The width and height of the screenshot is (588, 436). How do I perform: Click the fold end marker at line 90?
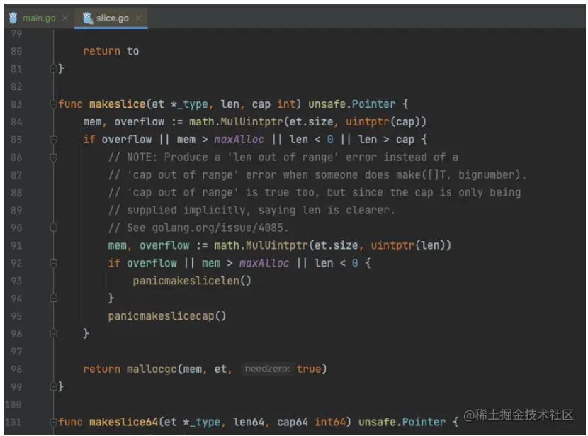pyautogui.click(x=54, y=228)
